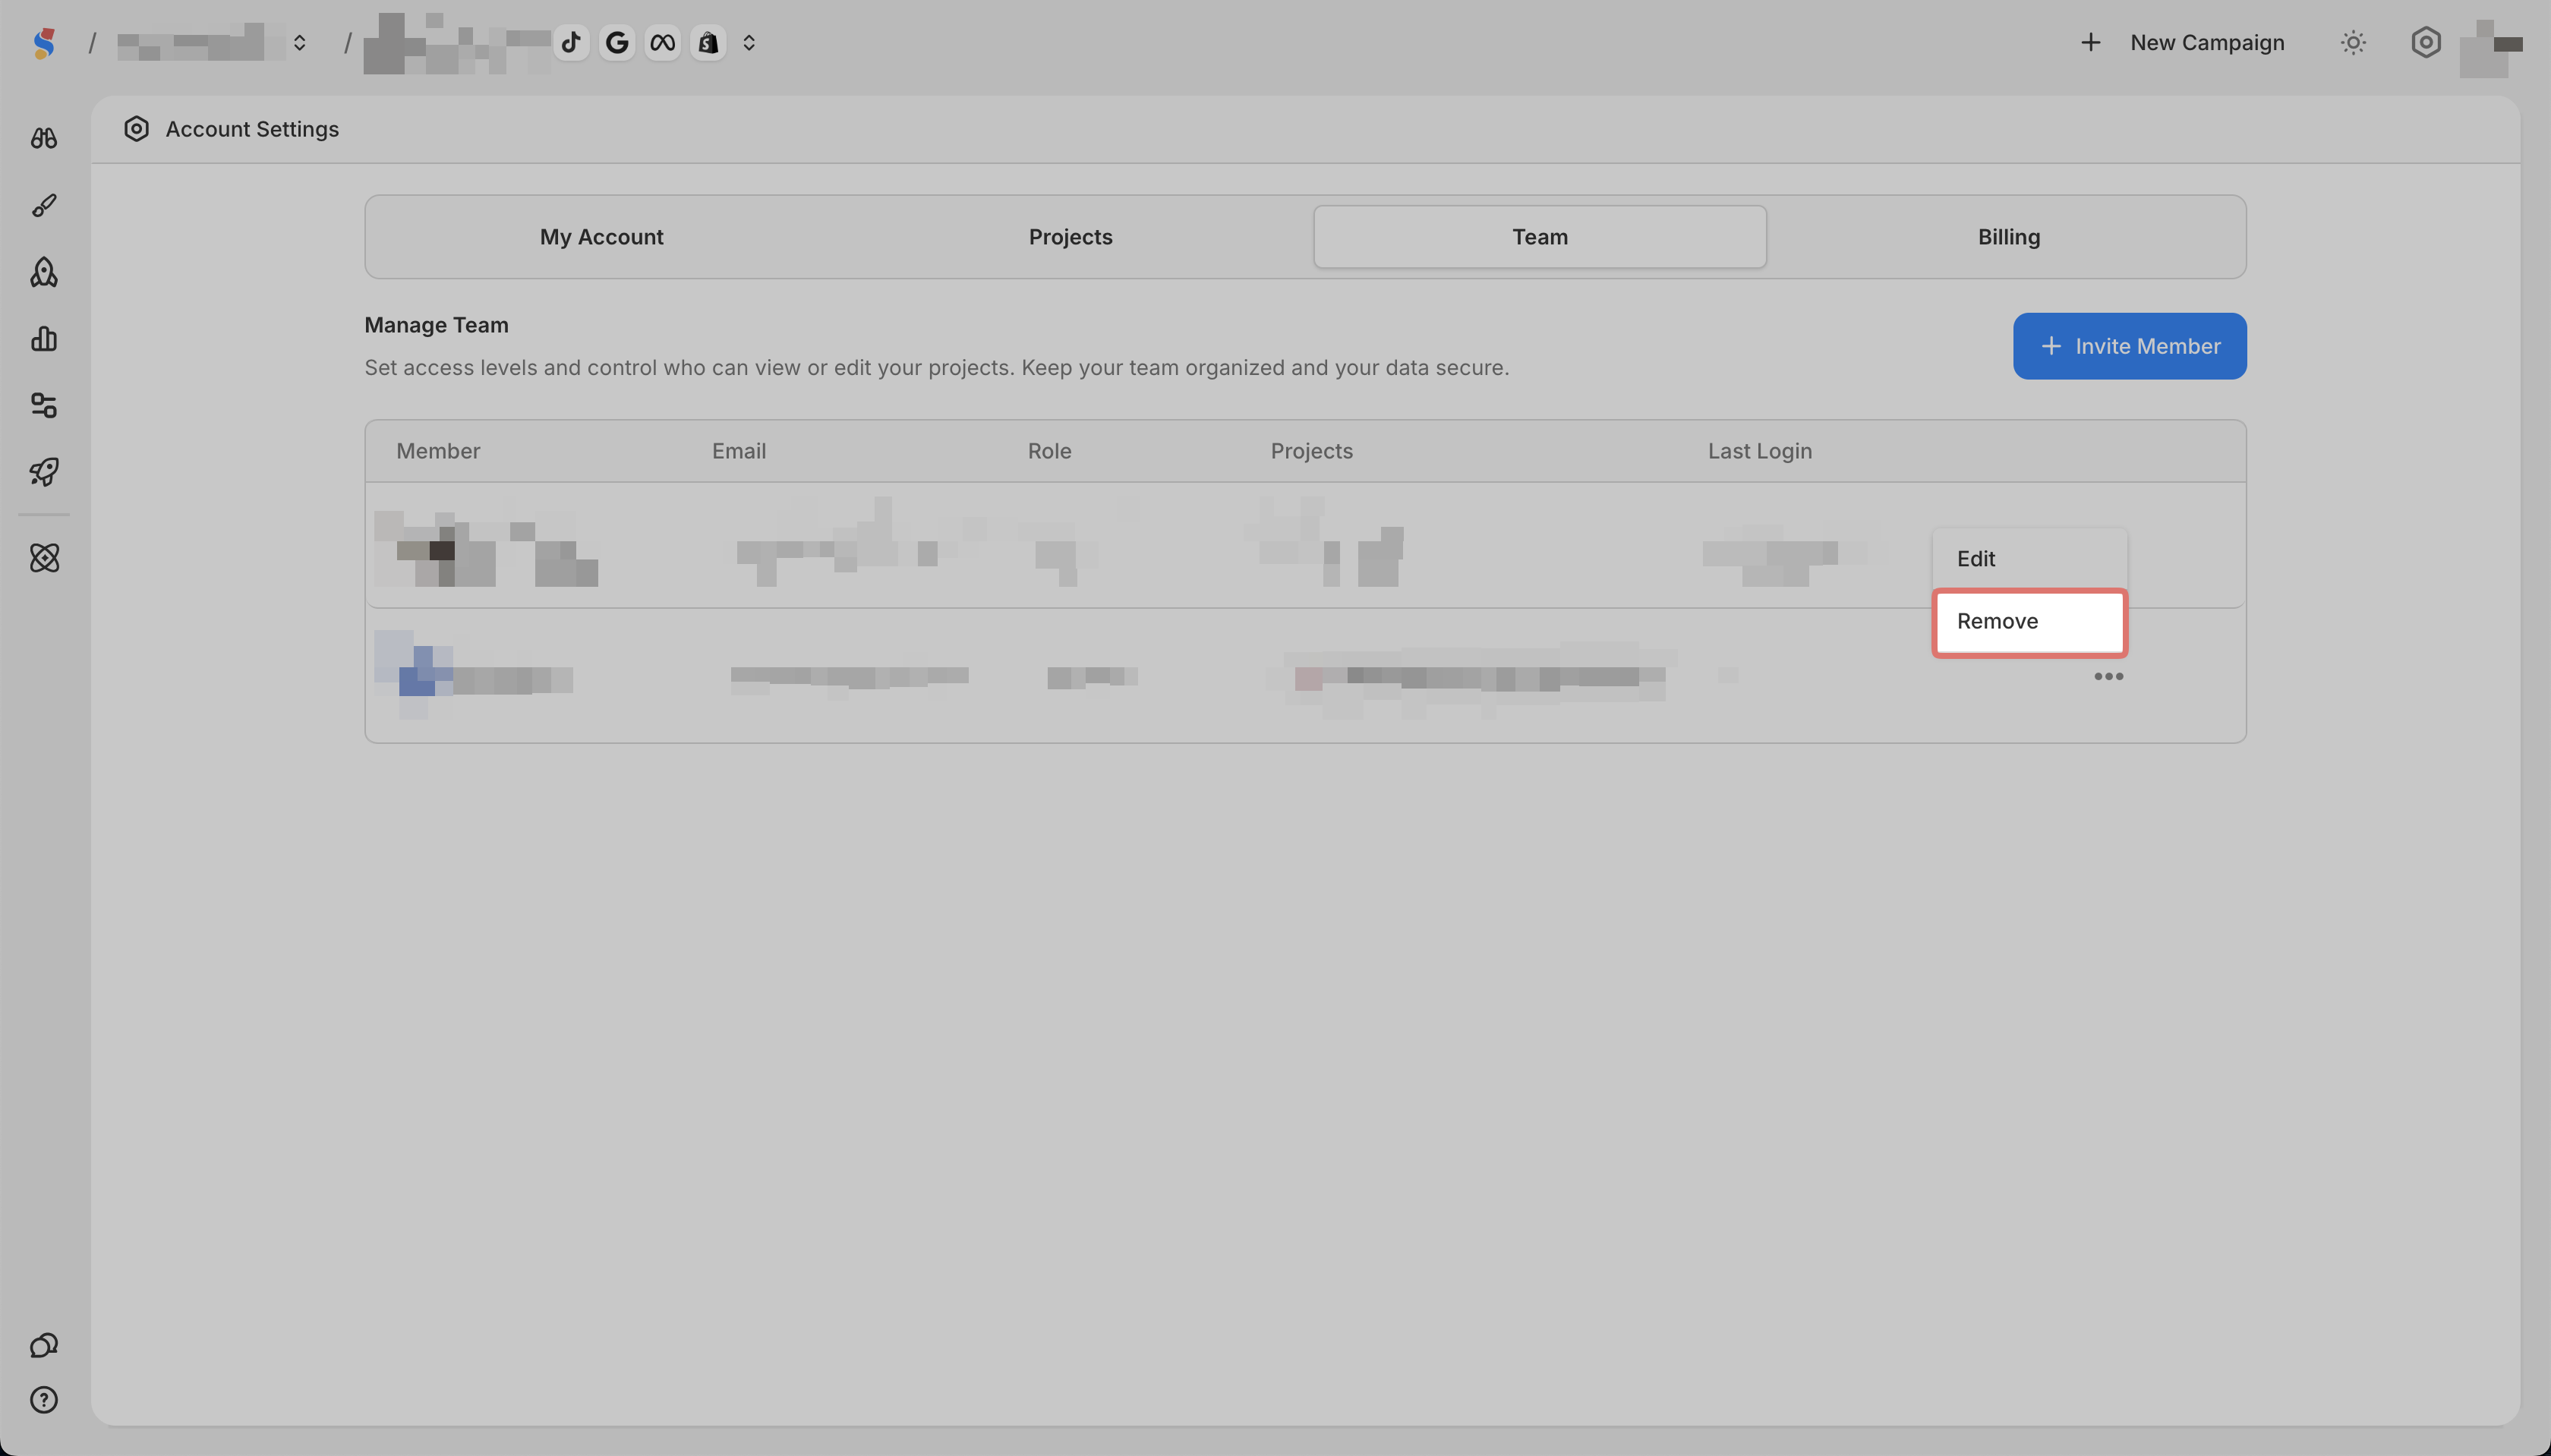The width and height of the screenshot is (2551, 1456).
Task: Expand the workspace switcher chevron
Action: coord(299,43)
